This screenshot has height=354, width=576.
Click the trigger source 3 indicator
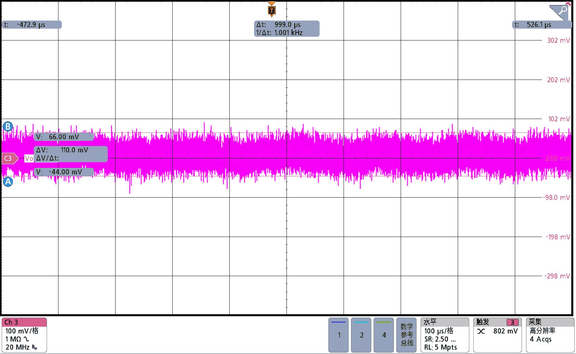pos(512,322)
